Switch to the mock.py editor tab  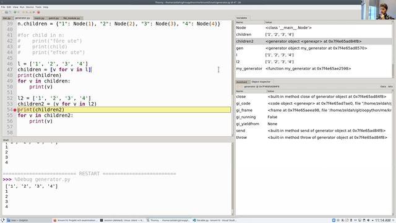39,18
